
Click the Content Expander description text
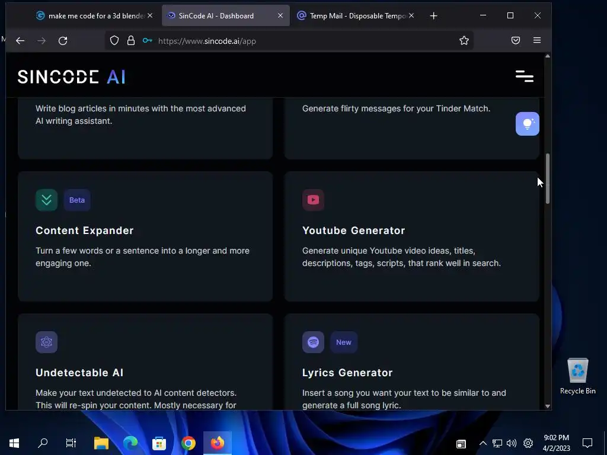click(142, 257)
